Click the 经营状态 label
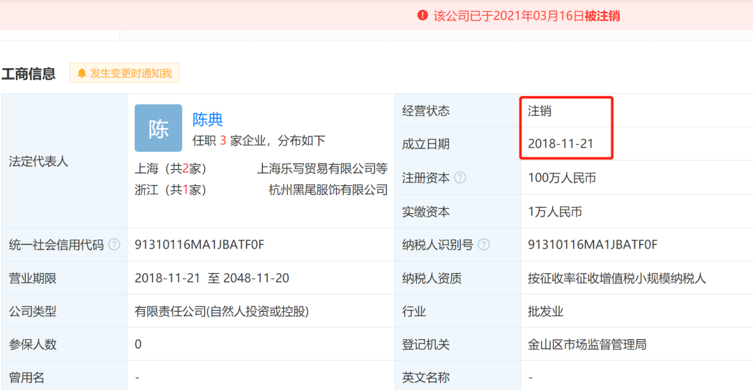The height and width of the screenshot is (390, 753). pyautogui.click(x=425, y=111)
